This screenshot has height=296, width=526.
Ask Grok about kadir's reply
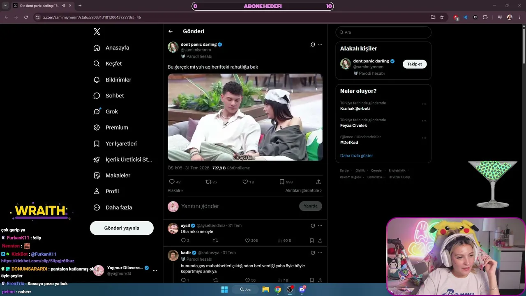[x=313, y=253]
